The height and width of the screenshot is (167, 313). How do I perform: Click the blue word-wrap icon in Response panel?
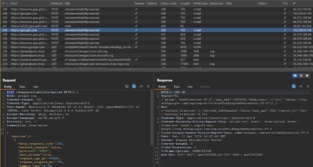[293, 86]
